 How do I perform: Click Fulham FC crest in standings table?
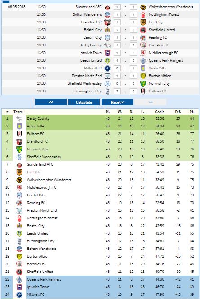coord(19,134)
